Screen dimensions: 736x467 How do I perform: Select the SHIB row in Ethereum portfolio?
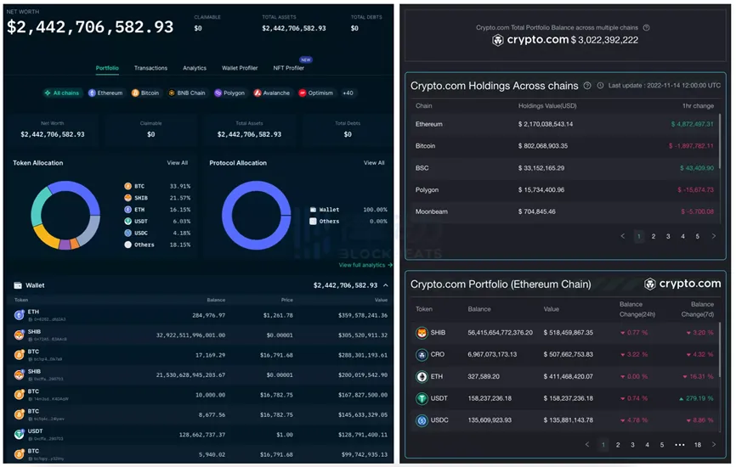pos(565,333)
